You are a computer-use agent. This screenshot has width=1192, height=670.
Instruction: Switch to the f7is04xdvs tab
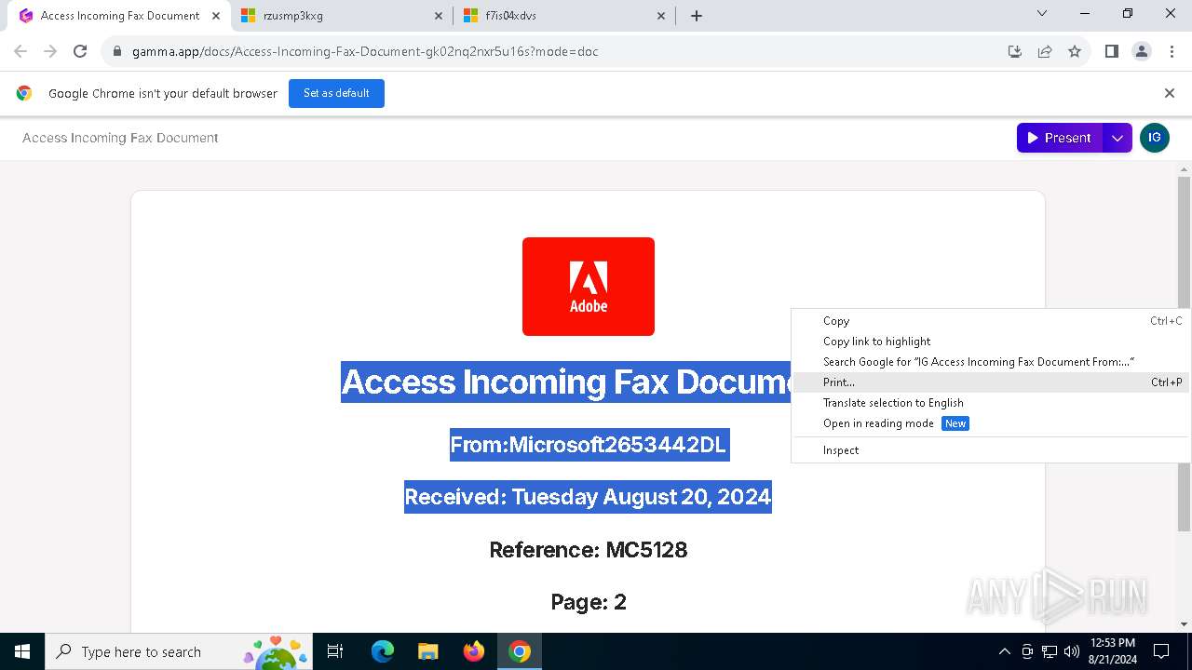point(564,16)
